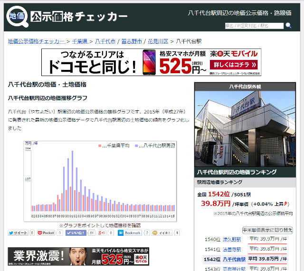Click the Facebook いいね! button
Viewport: 304px width, 271px height.
76,233
